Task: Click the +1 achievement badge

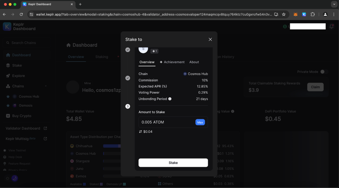Action: (x=154, y=51)
